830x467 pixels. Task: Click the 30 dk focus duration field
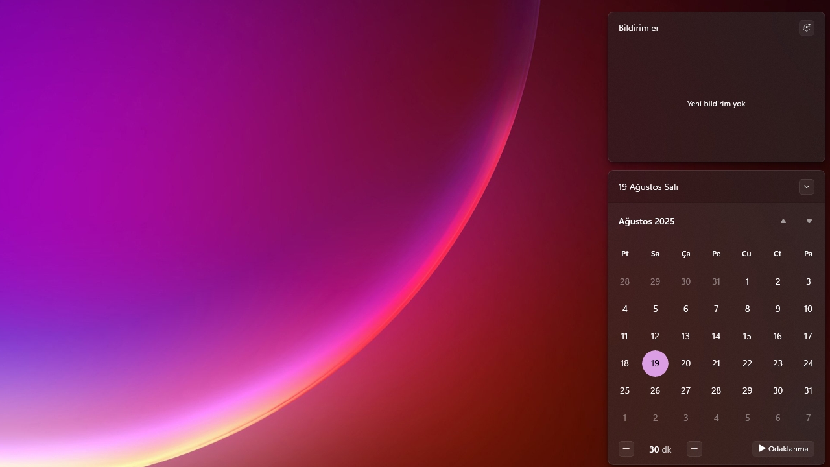pyautogui.click(x=660, y=449)
